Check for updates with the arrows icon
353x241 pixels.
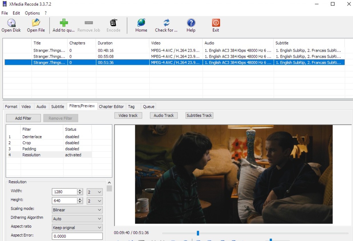[x=166, y=25]
